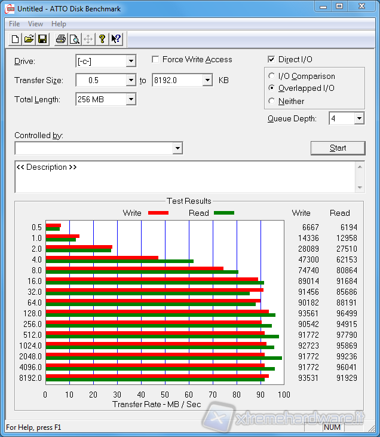Click the Open folder toolbar icon
Viewport: 380px width, 437px height.
click(29, 39)
